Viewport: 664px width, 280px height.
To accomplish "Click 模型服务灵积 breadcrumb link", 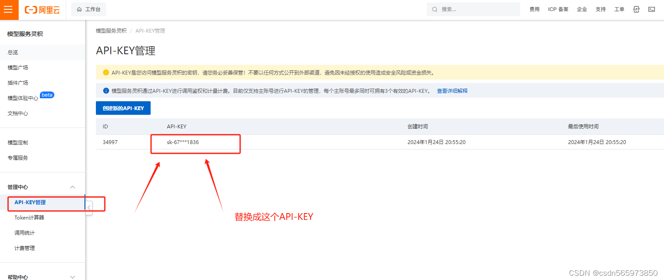I will [x=111, y=31].
